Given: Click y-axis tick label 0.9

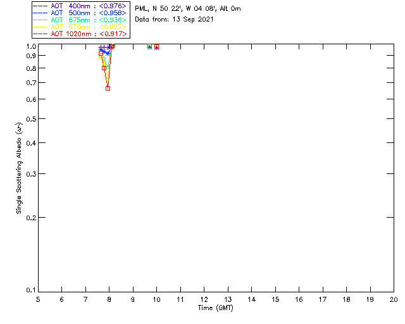Looking at the screenshot, I should (31, 56).
